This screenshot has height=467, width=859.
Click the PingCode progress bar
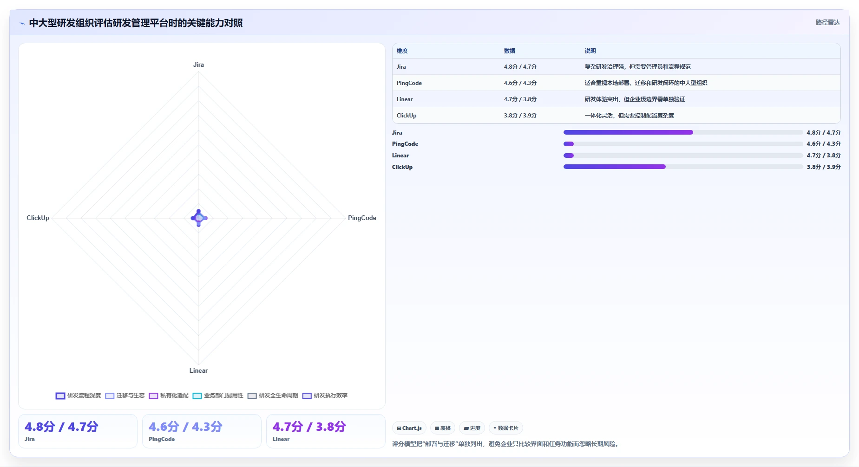point(683,144)
